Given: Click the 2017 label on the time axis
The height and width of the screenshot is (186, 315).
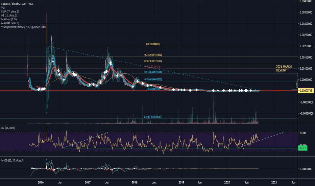Looking at the screenshot, I should (88, 183).
